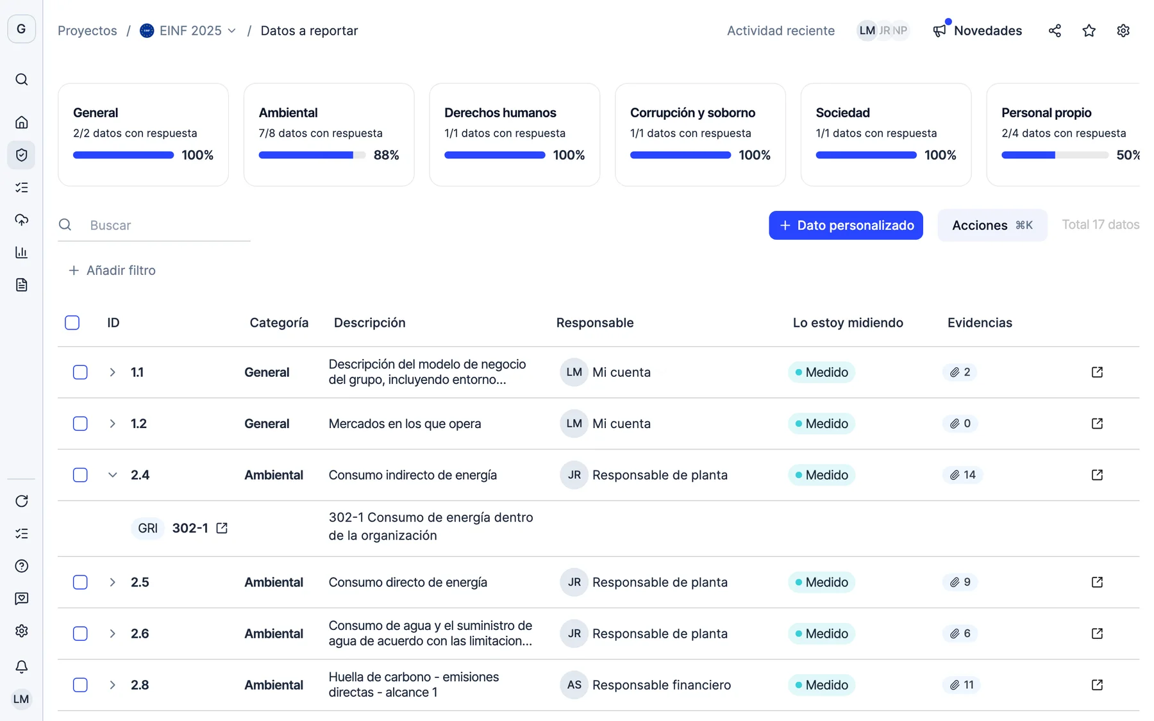Screen dimensions: 1154x721
Task: Click the share icon in header
Action: point(1055,31)
